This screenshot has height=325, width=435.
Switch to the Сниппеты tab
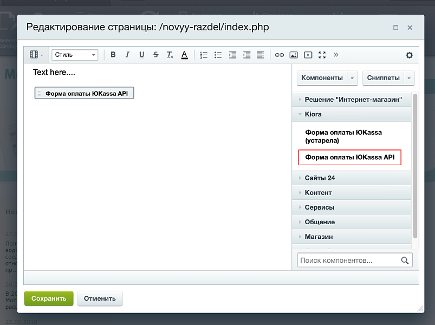385,77
